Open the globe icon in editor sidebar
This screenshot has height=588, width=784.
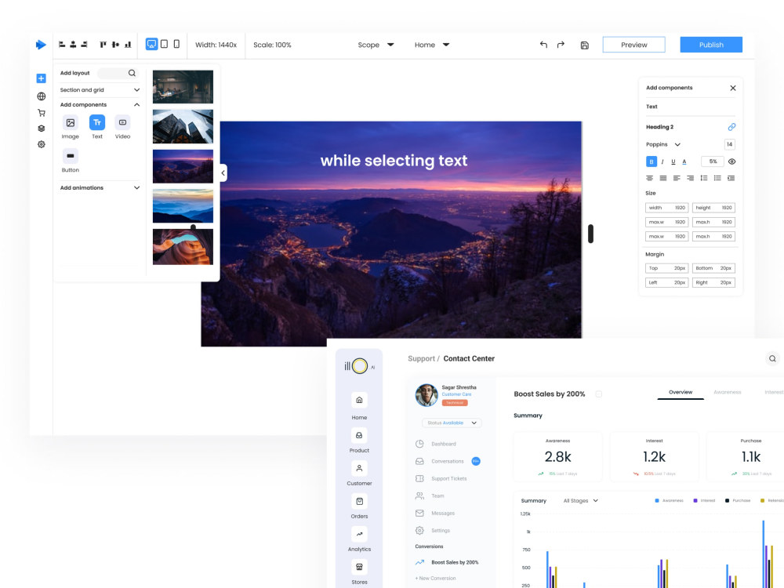42,96
